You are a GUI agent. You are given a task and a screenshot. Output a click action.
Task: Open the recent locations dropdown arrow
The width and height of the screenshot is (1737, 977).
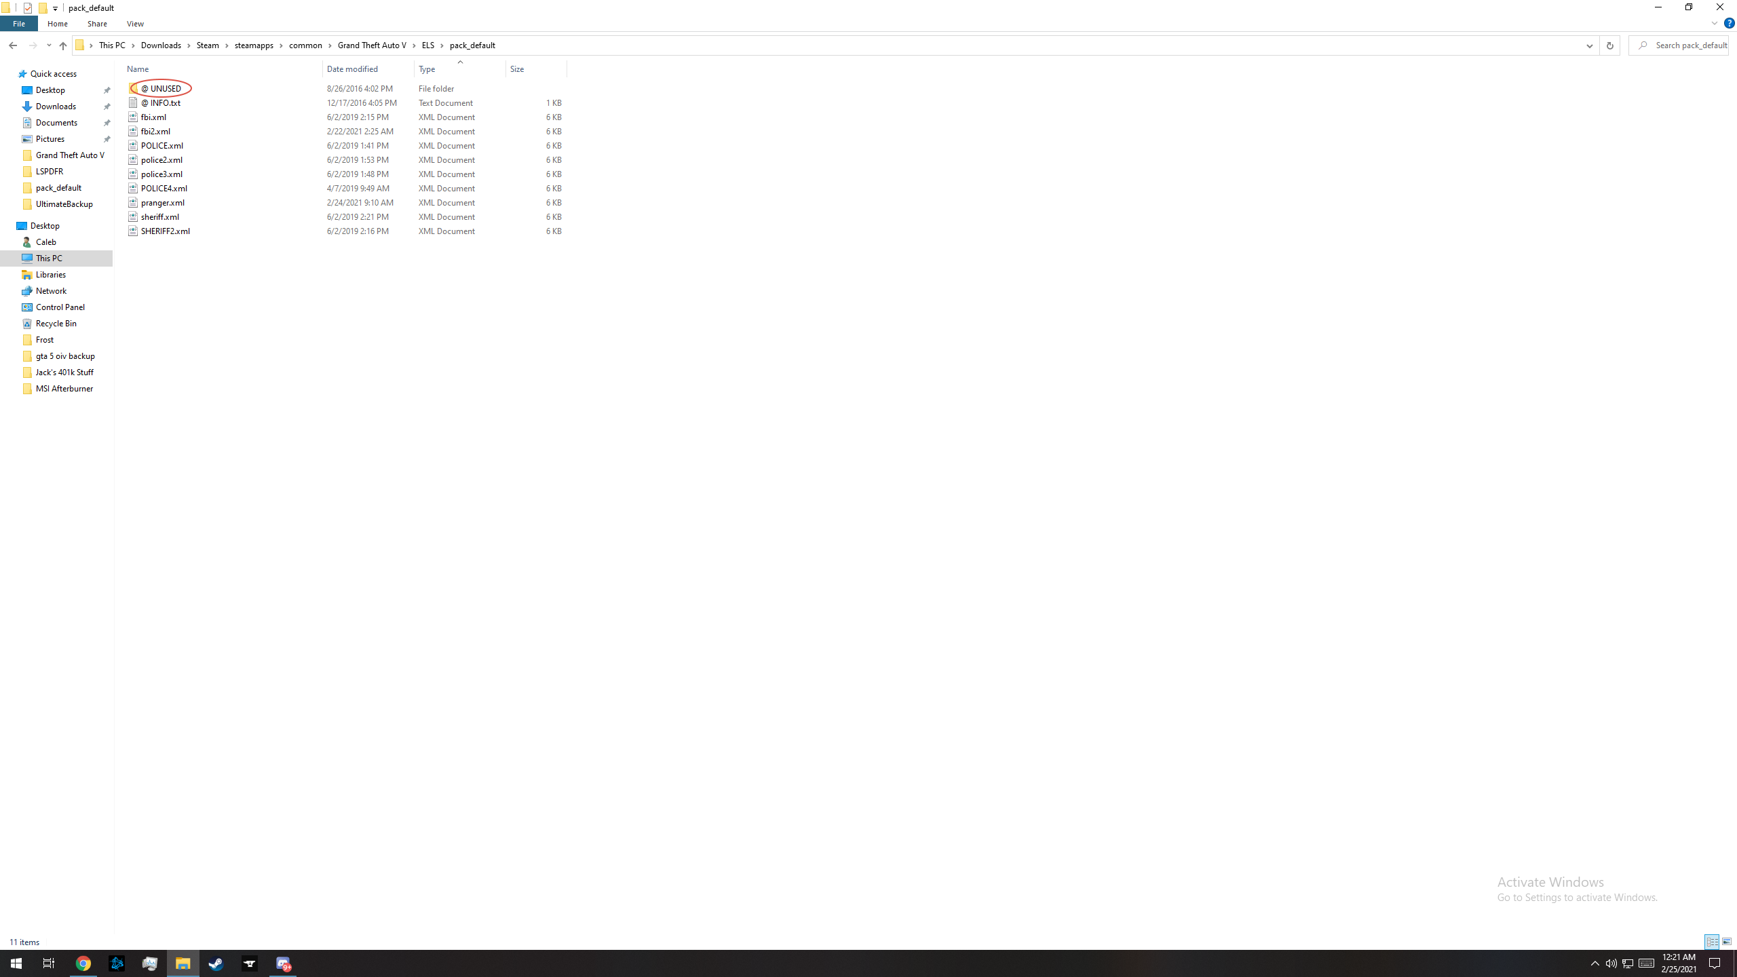point(49,45)
